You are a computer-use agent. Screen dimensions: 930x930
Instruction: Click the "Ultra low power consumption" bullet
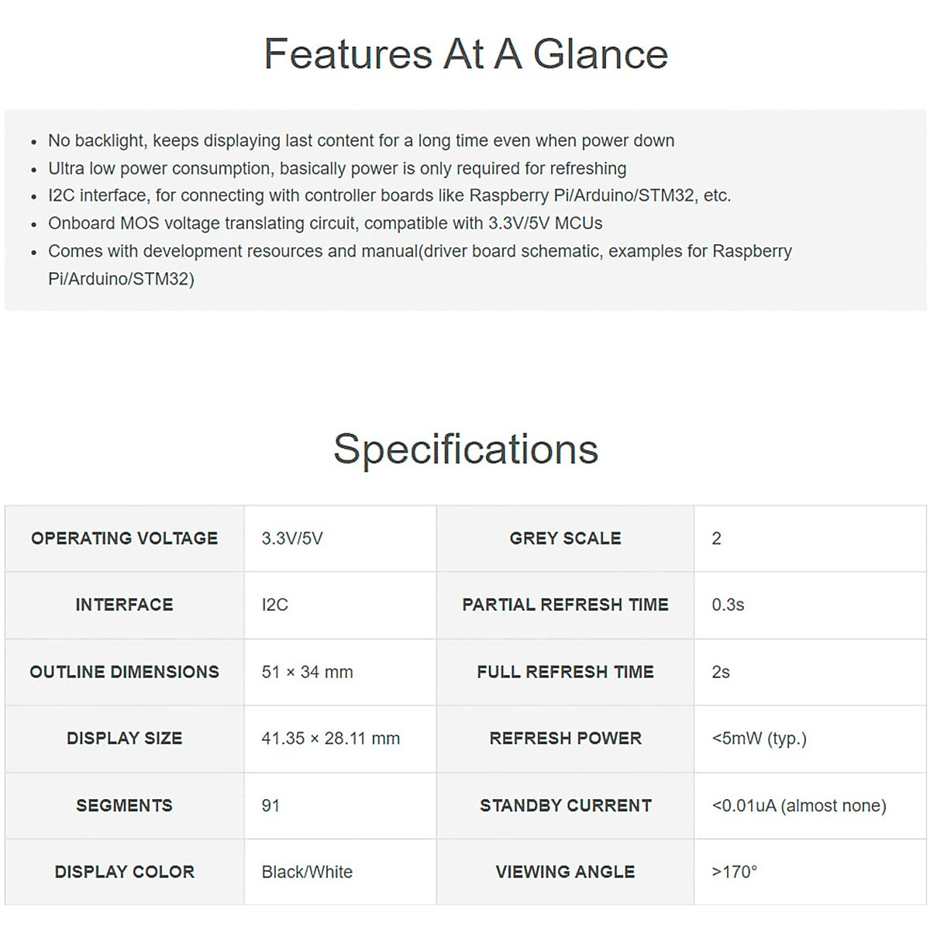coord(337,169)
